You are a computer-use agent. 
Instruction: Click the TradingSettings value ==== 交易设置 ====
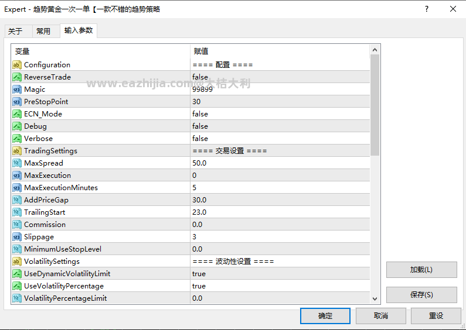point(230,151)
